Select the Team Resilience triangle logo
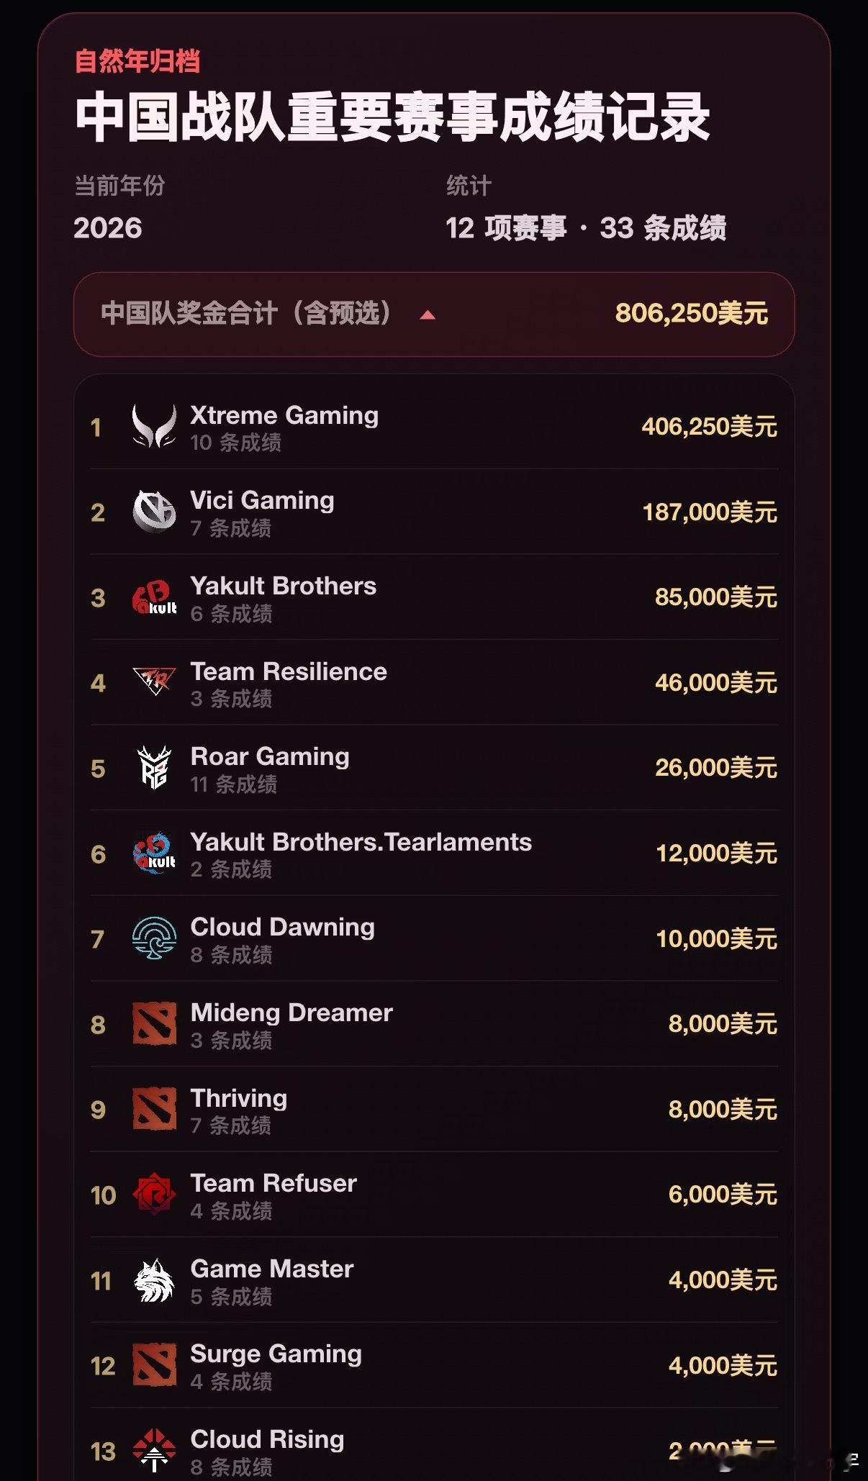 click(154, 681)
